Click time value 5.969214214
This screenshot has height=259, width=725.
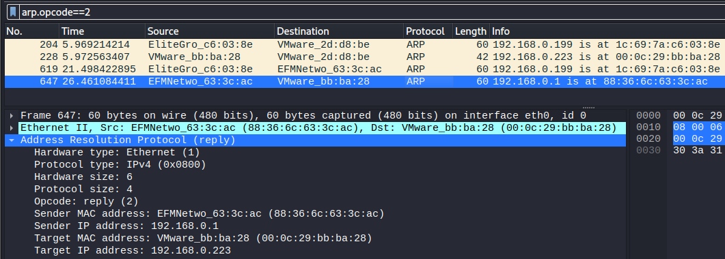coord(96,45)
